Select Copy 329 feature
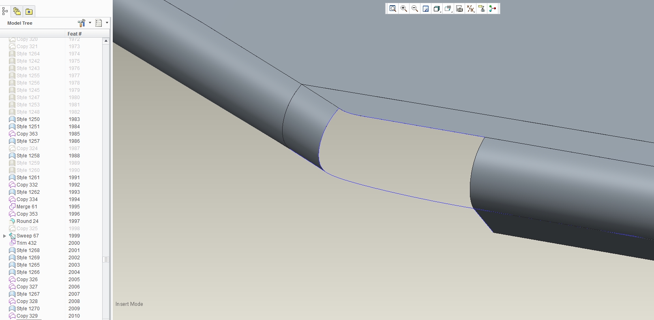 [24, 316]
